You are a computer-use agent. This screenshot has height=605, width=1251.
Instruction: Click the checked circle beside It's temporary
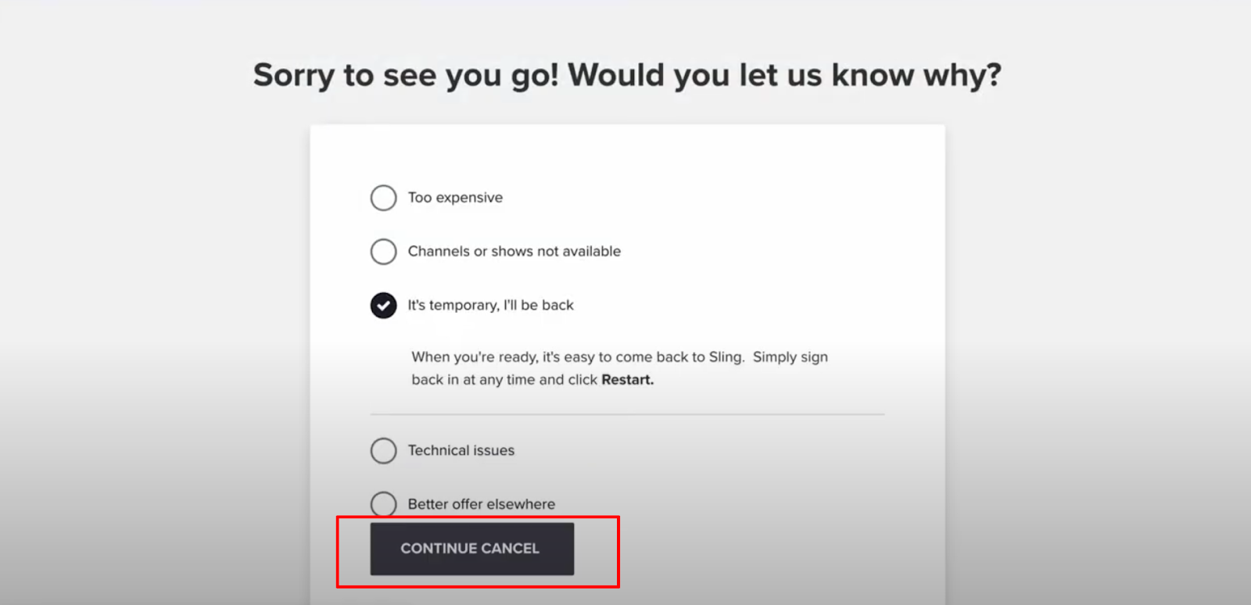click(383, 306)
